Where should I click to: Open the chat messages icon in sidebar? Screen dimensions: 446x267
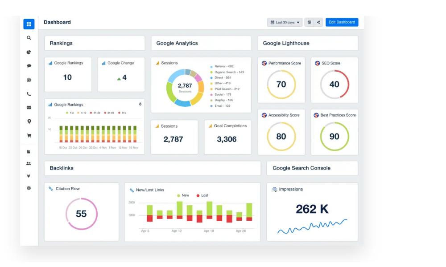pyautogui.click(x=29, y=66)
